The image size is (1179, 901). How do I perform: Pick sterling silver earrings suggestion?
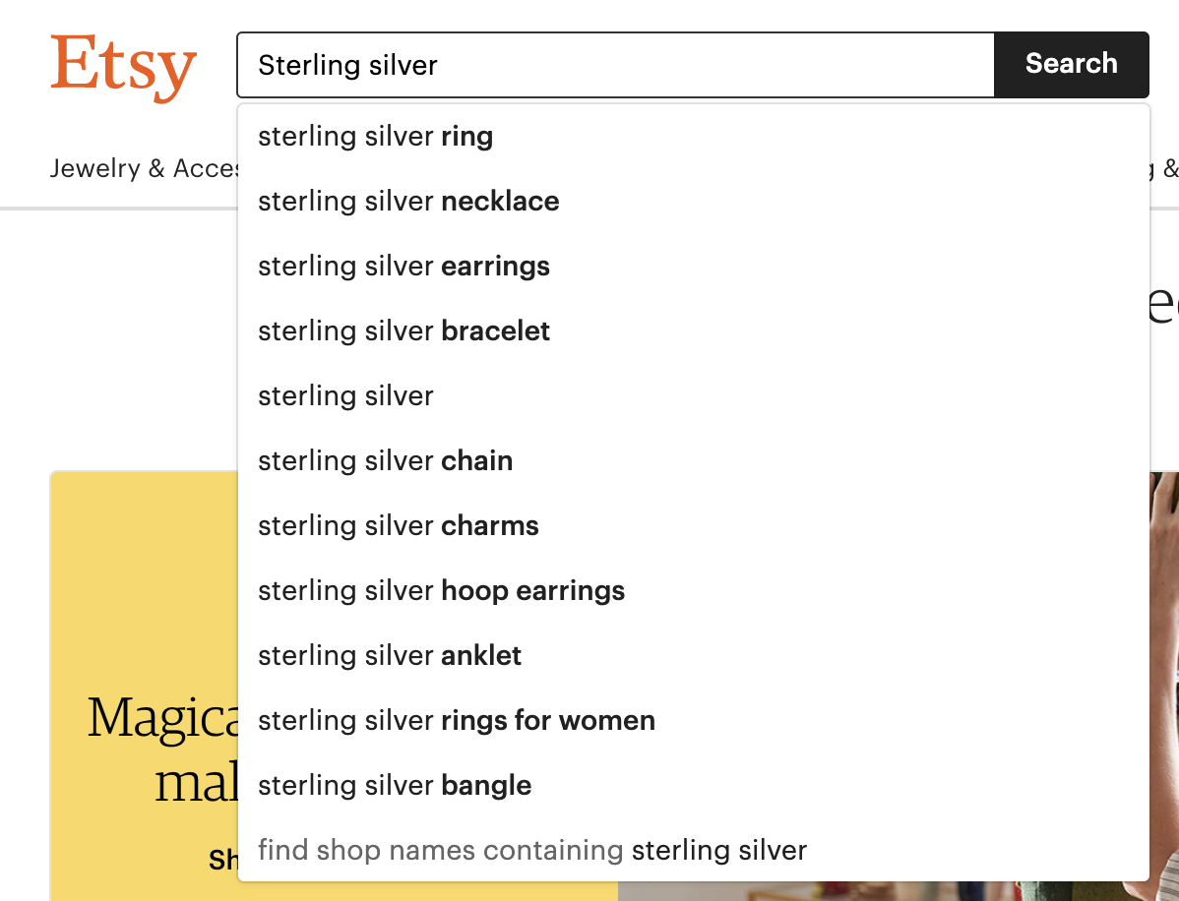point(693,267)
